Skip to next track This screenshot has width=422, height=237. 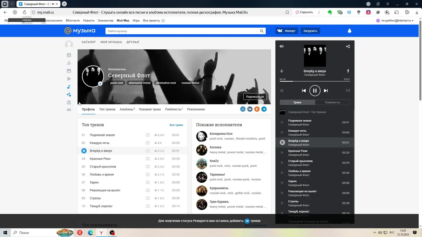click(326, 91)
